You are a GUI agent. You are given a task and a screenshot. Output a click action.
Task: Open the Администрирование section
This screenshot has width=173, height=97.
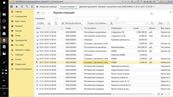21,69
